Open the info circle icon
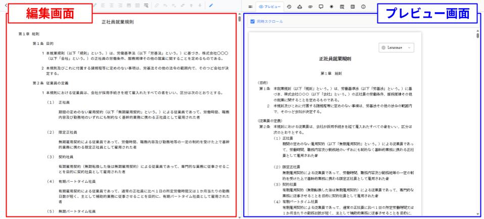Screen dimensions: 484x219 (x=362, y=7)
